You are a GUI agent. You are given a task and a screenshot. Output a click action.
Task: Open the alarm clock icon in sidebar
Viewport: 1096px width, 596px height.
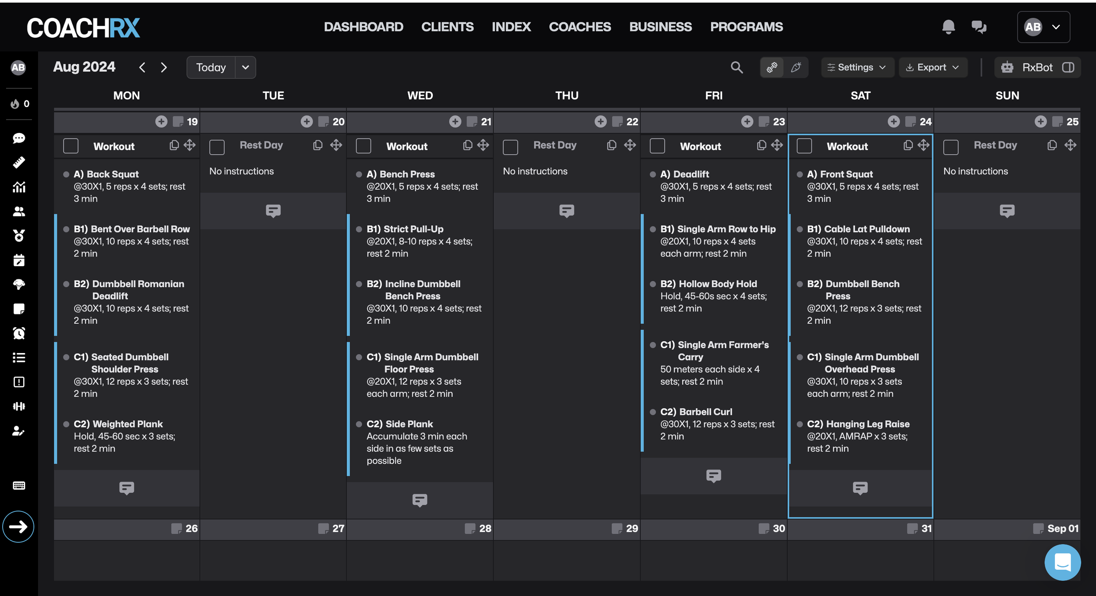19,333
